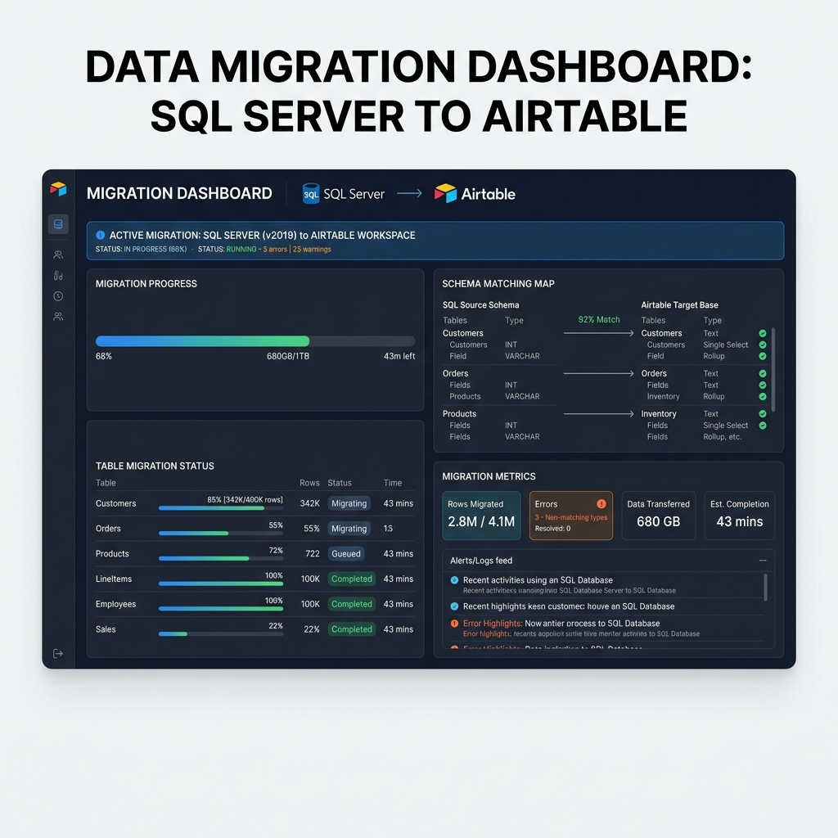838x838 pixels.
Task: Open the Errors metric card
Action: (570, 516)
